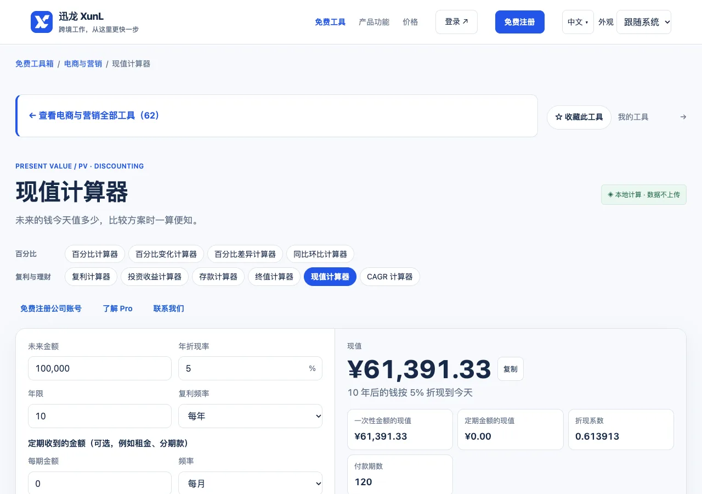Viewport: 702px width, 494px height.
Task: Click 定期金额的现值 ¥0.00 card
Action: [511, 429]
